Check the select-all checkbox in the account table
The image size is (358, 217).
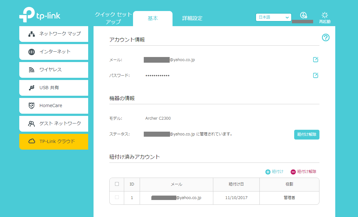(x=117, y=184)
